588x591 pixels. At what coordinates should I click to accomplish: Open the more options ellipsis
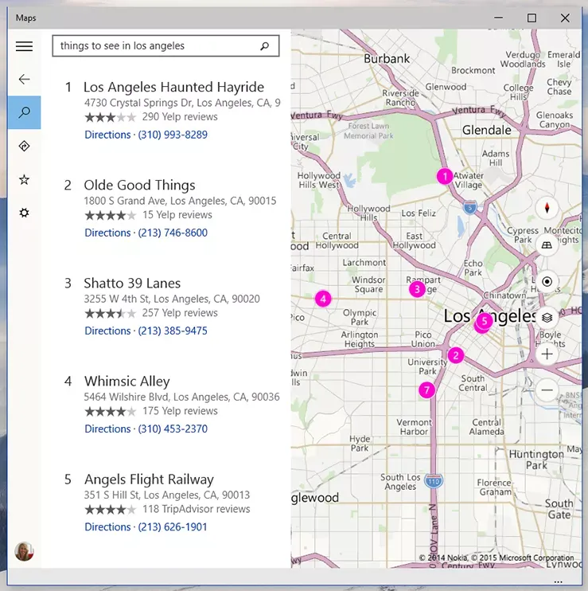tap(559, 581)
